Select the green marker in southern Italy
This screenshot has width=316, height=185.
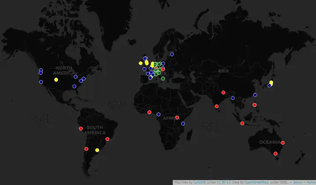pos(163,79)
